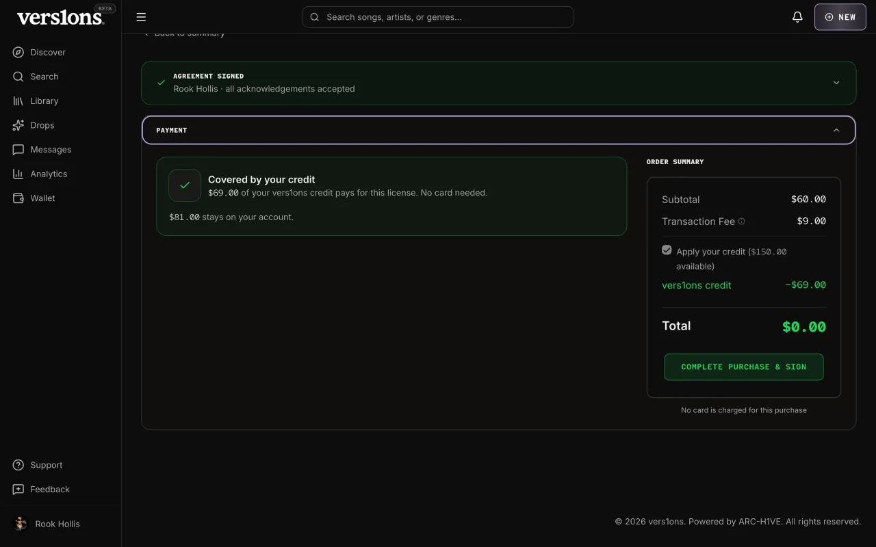The height and width of the screenshot is (547, 876).
Task: Click the Messages chat bubble icon
Action: [x=18, y=149]
